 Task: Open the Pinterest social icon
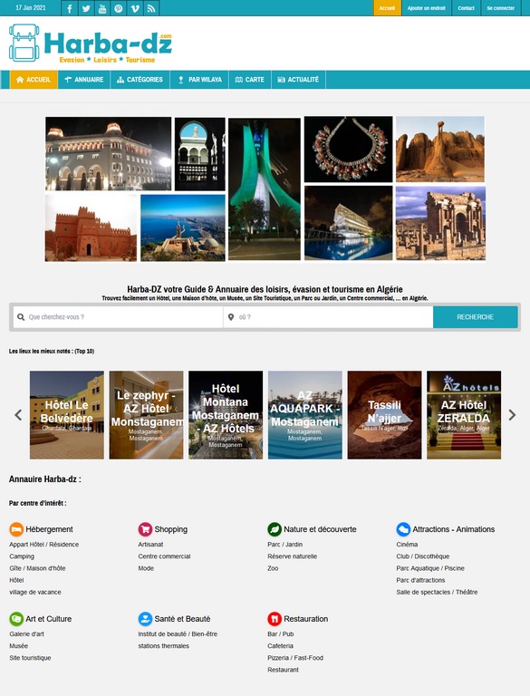tap(119, 8)
